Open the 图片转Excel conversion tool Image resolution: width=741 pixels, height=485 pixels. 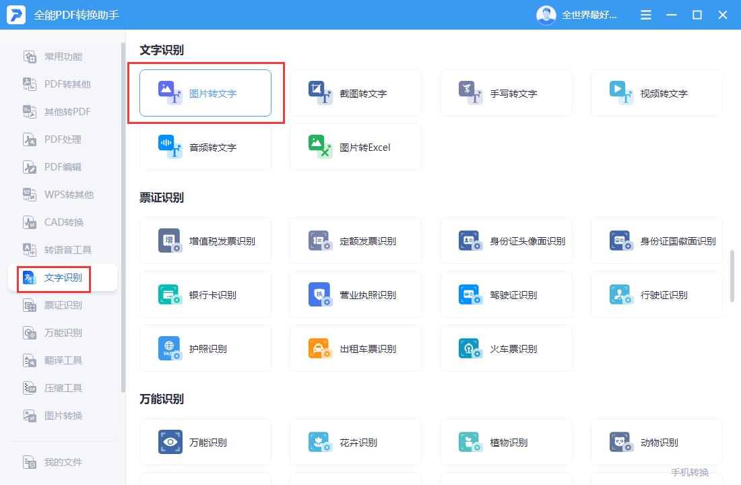click(x=356, y=147)
